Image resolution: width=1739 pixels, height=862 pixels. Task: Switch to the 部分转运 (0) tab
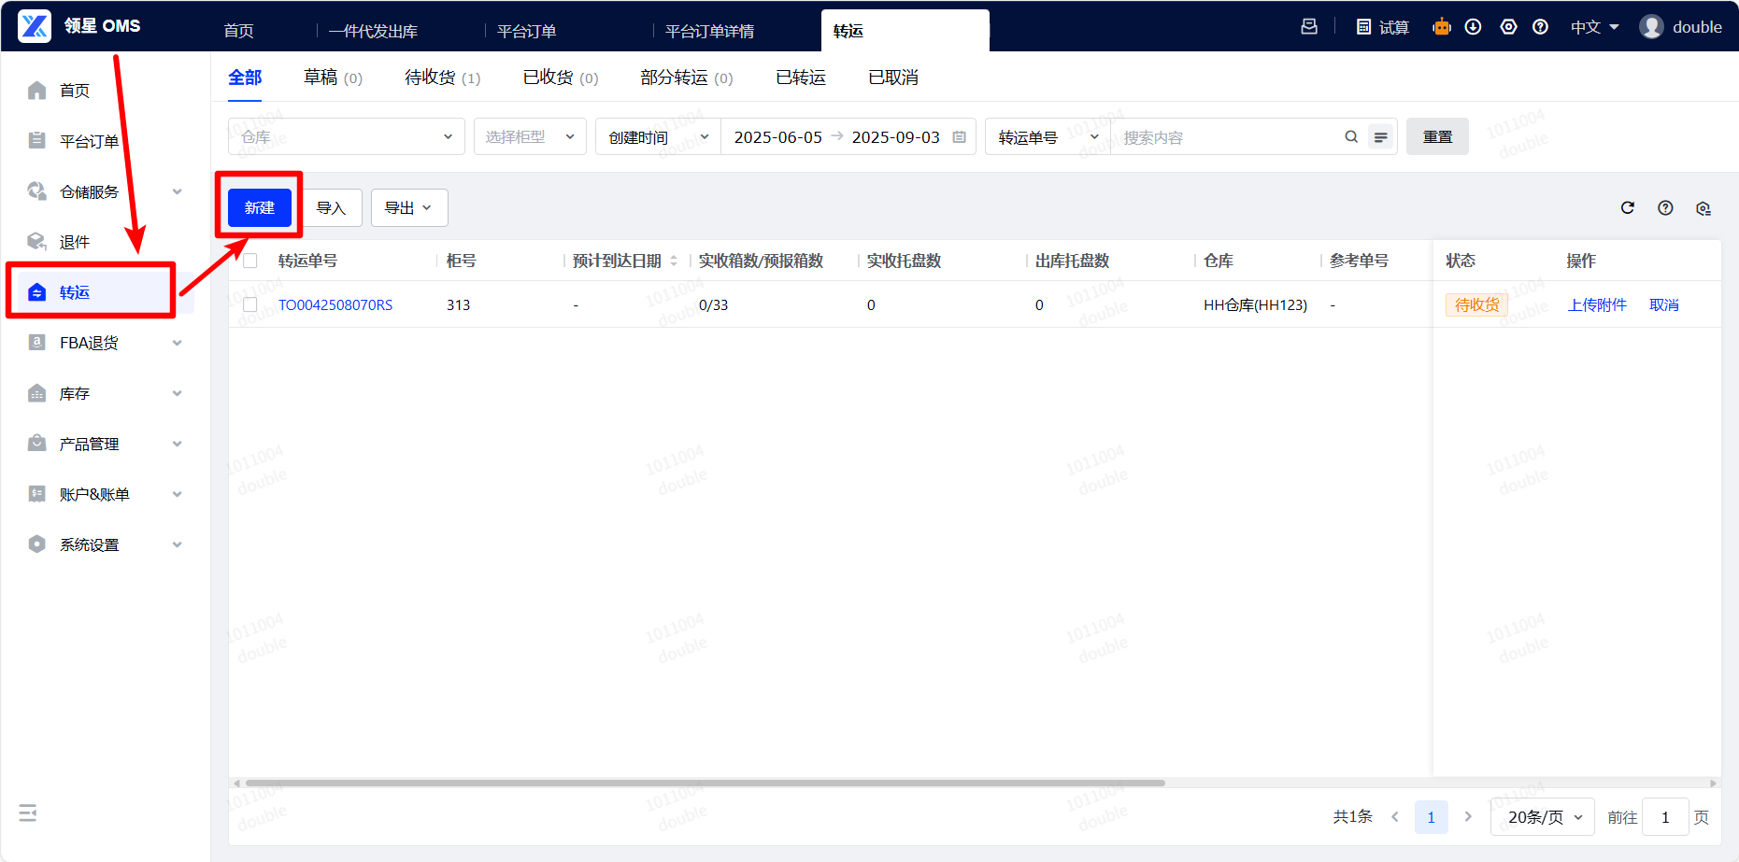pyautogui.click(x=687, y=78)
